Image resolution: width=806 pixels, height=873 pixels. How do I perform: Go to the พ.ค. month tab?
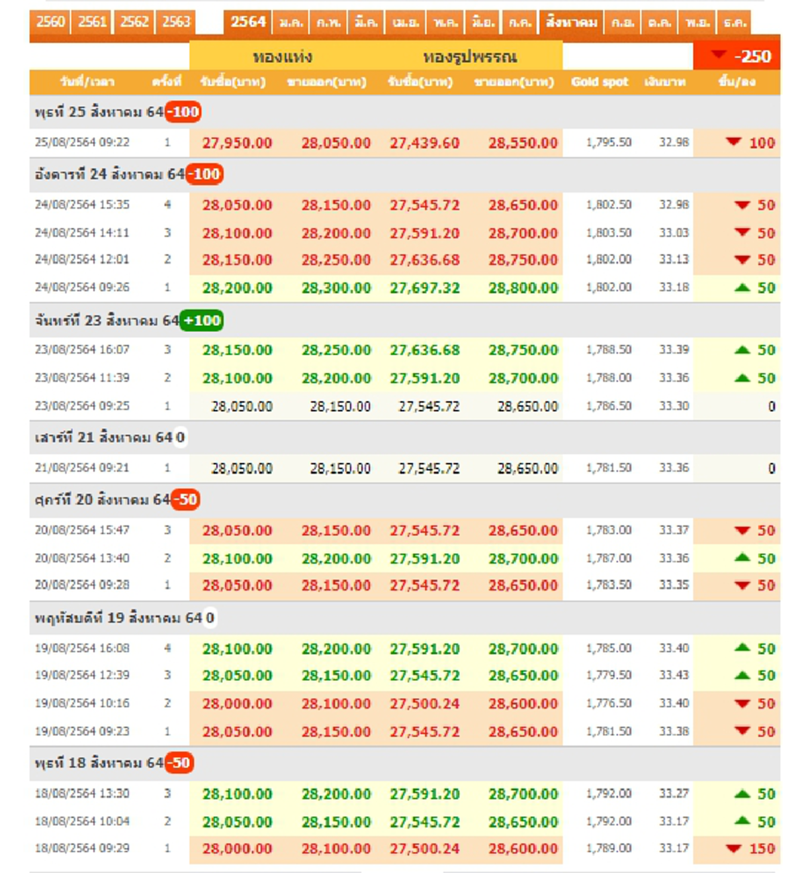(x=446, y=22)
